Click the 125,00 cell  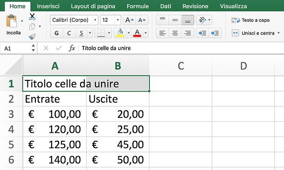tap(54, 144)
